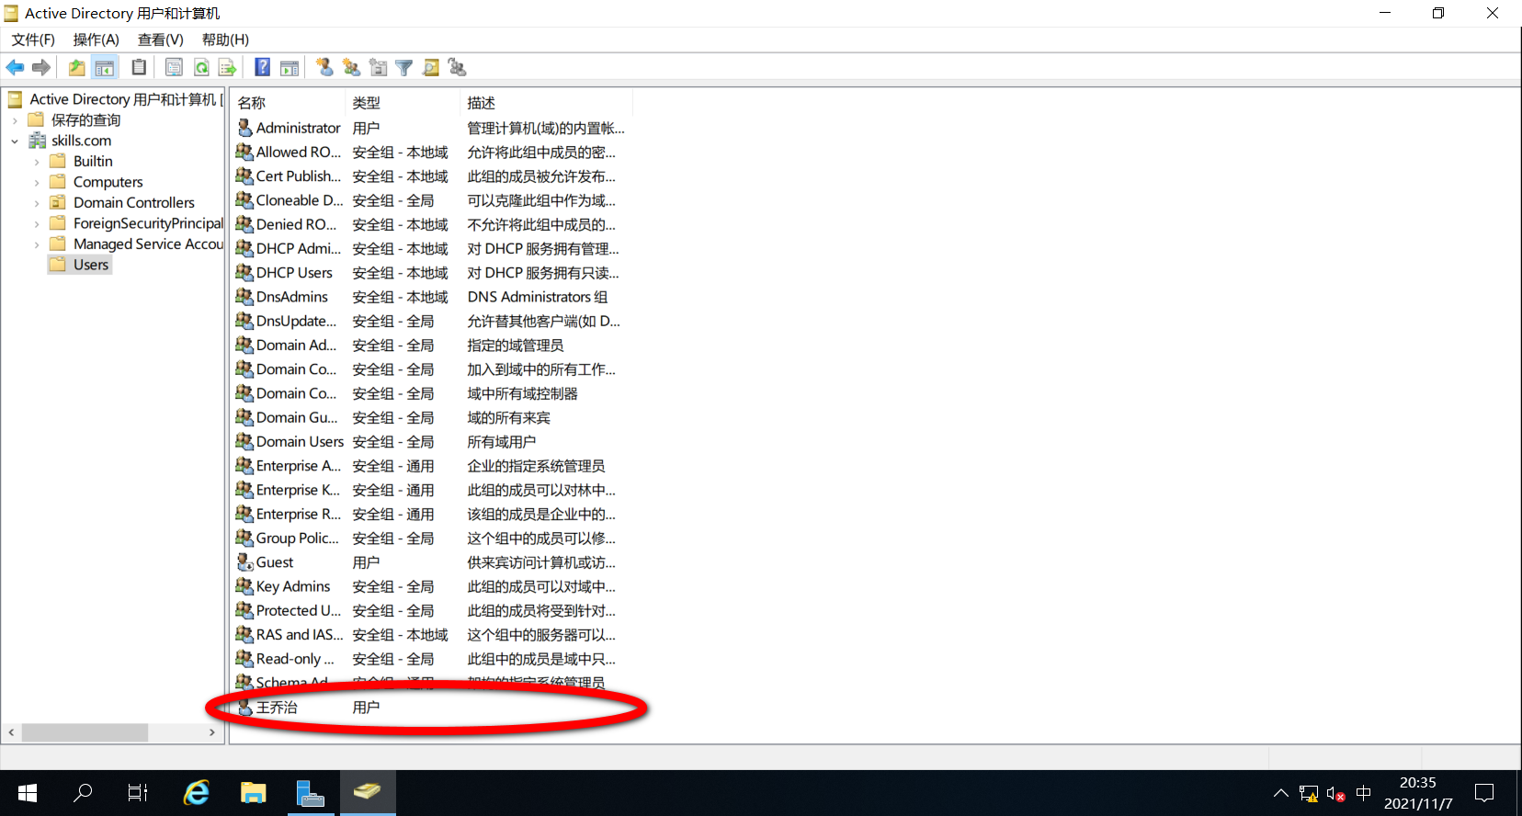The image size is (1522, 816).
Task: Open the notification center icon
Action: (x=1484, y=793)
